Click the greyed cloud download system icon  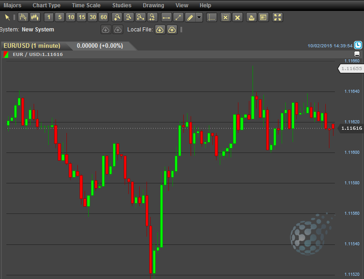[106, 30]
